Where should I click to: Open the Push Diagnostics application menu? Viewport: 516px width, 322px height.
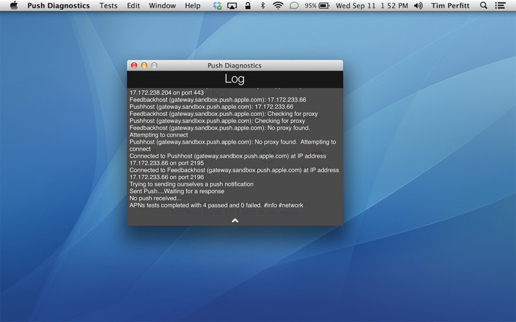click(x=58, y=6)
